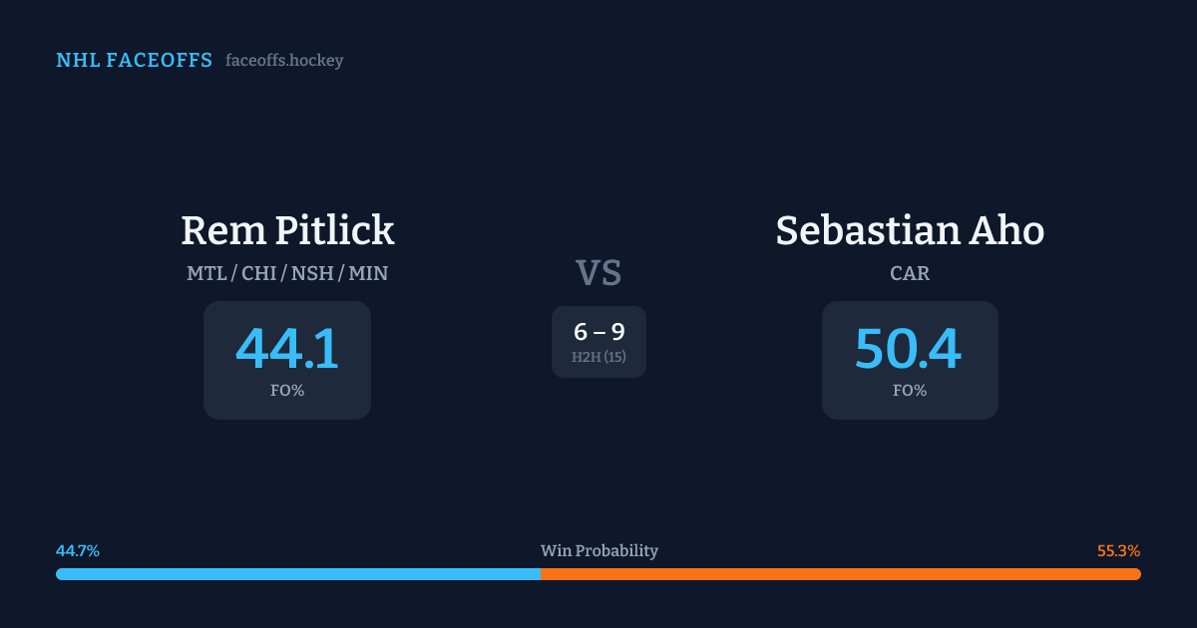Open the 6 – 9 head-to-head box
The height and width of the screenshot is (628, 1197).
598,341
